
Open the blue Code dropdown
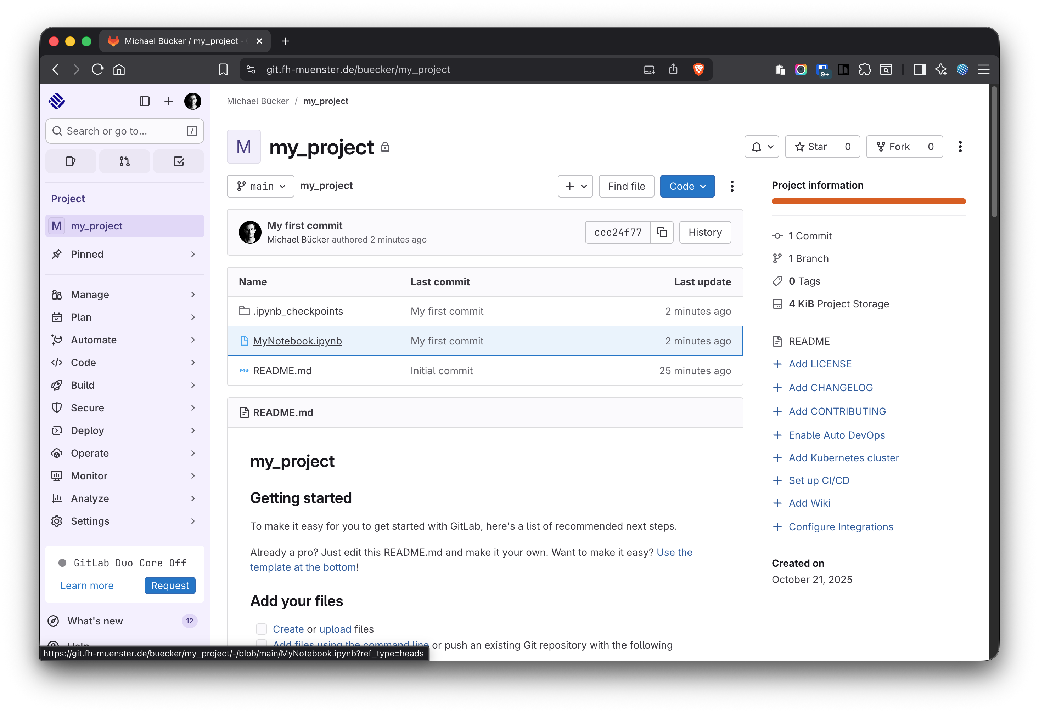click(x=687, y=186)
